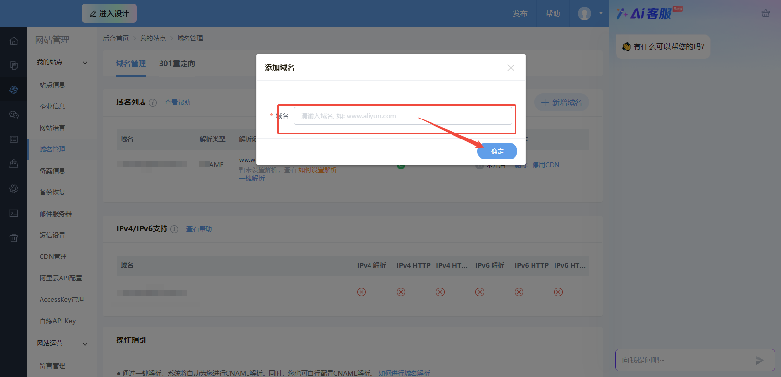
Task: Open 网站语言 in sidebar
Action: tap(52, 128)
